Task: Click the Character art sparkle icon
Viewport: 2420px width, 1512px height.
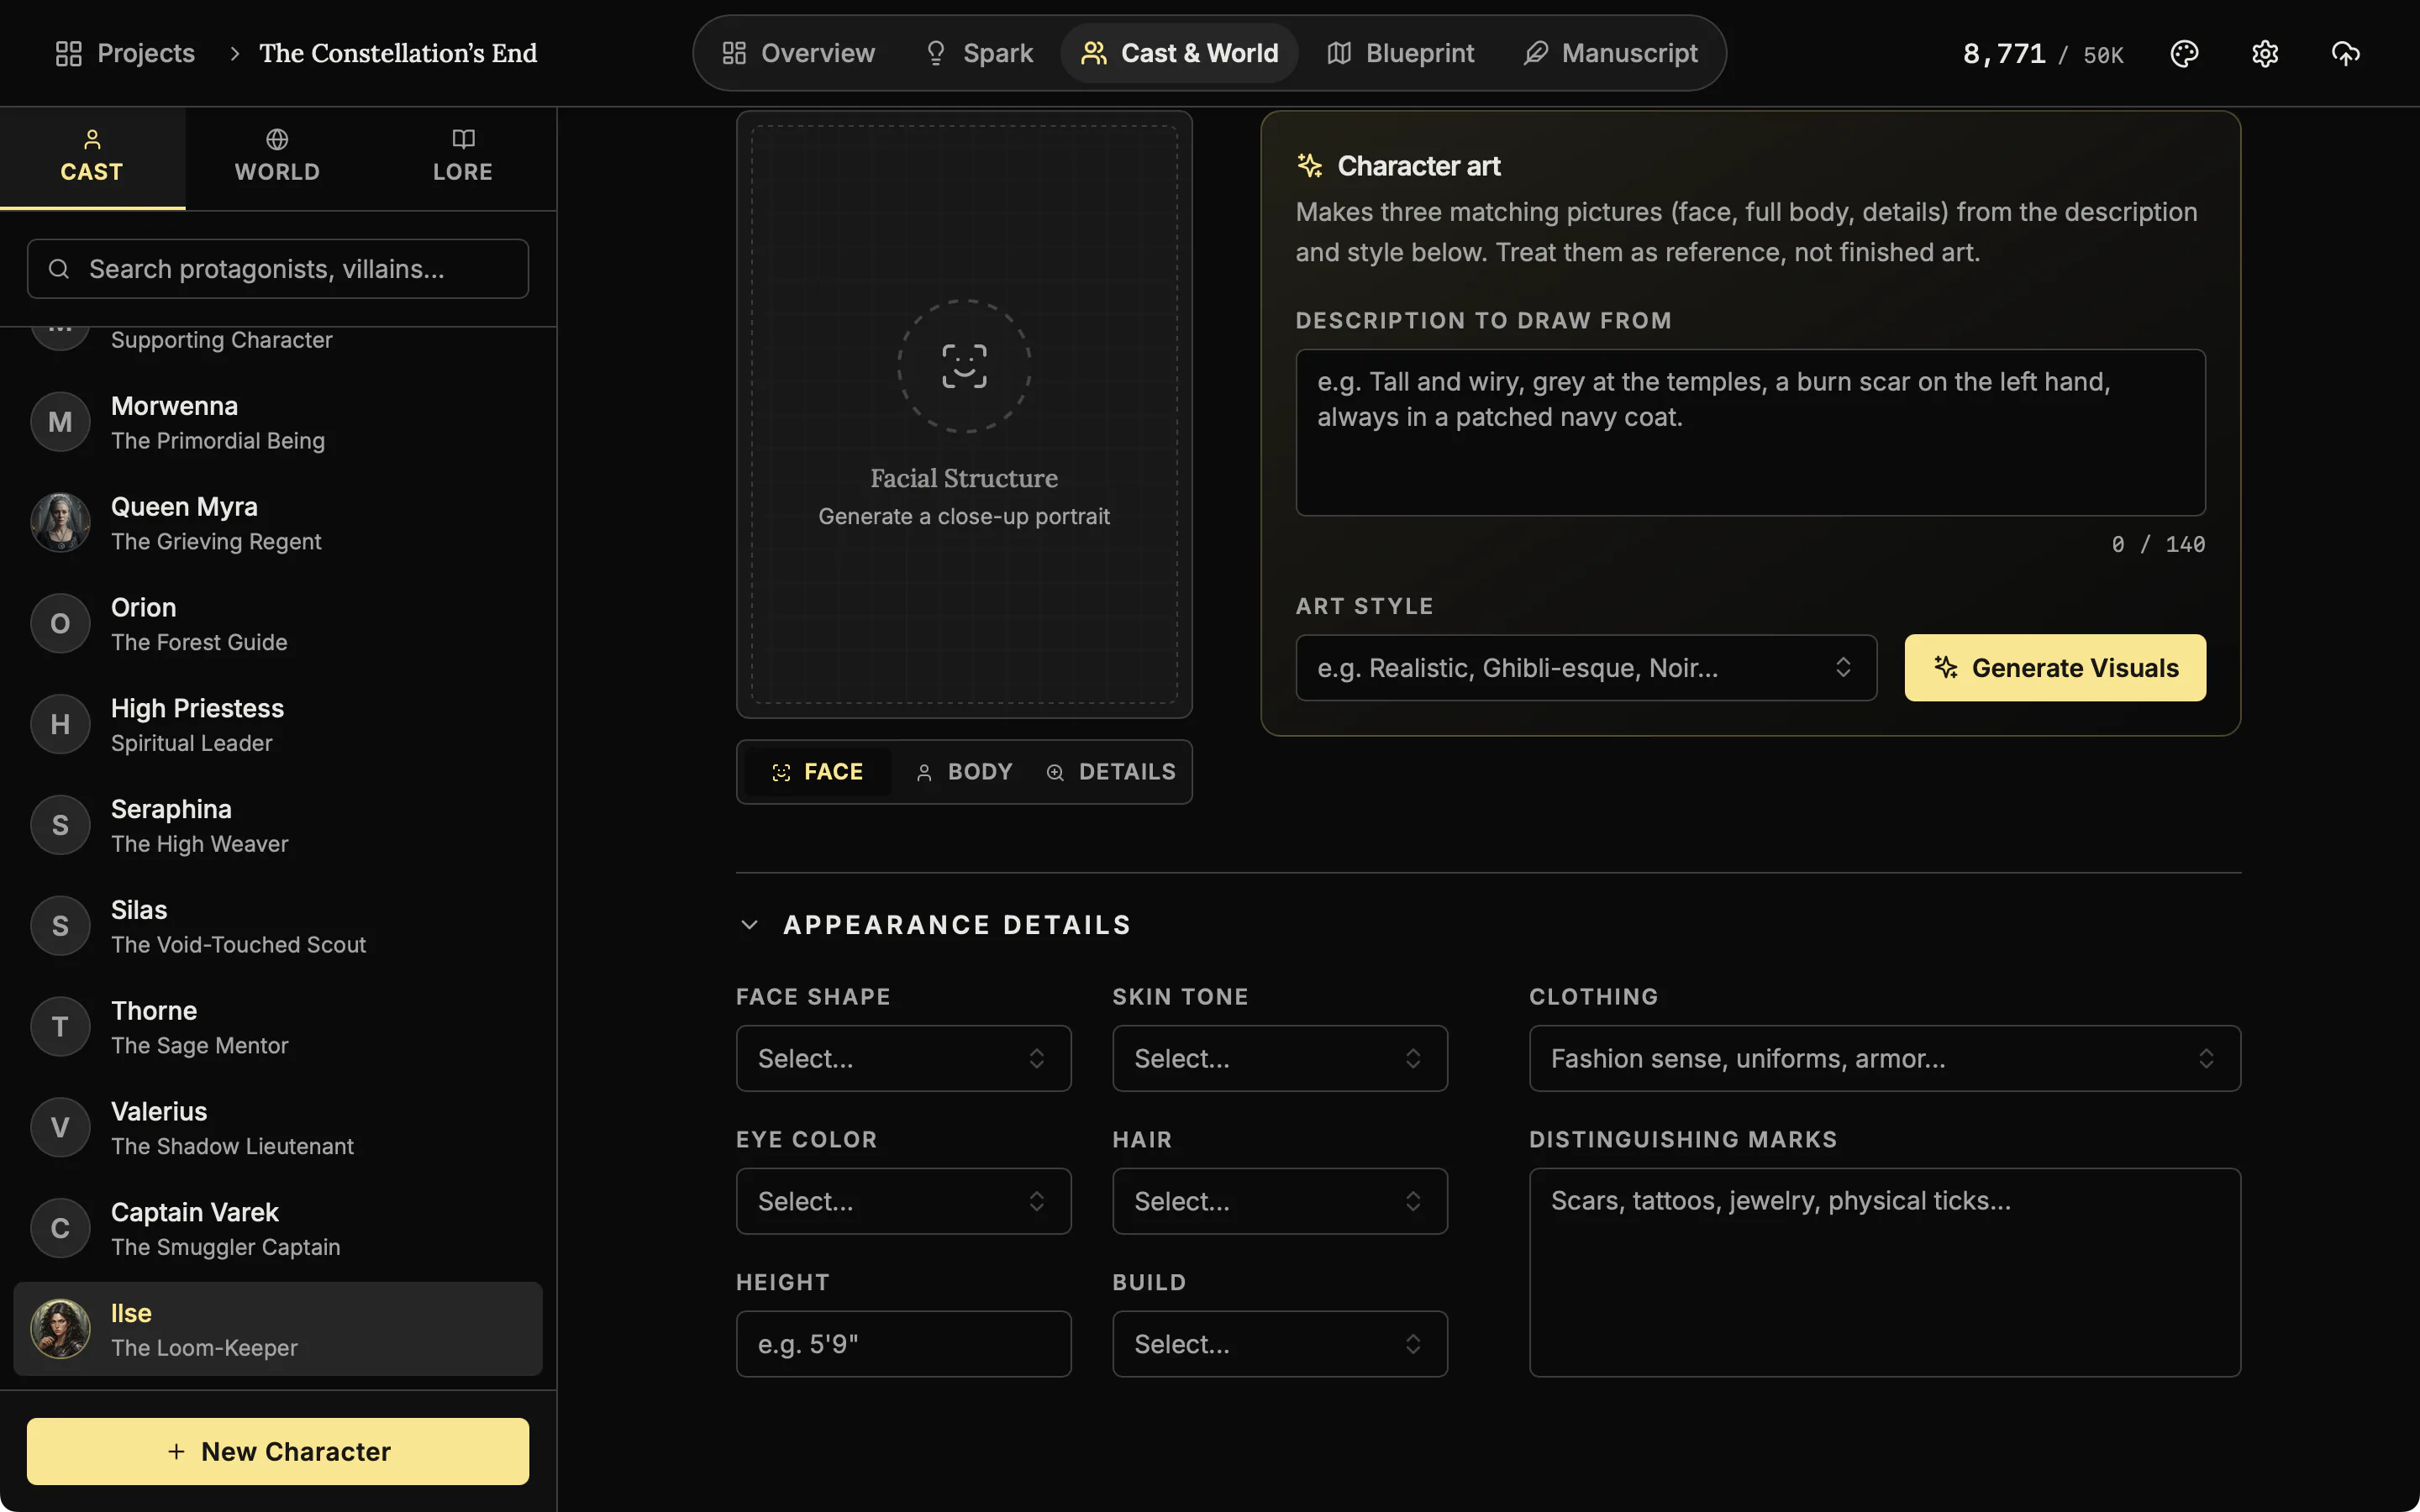Action: pos(1309,166)
